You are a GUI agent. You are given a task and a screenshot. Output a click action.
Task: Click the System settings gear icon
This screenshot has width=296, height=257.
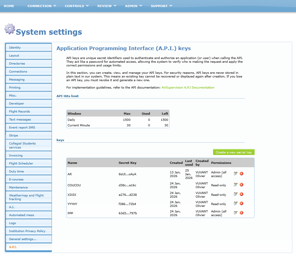(10, 29)
